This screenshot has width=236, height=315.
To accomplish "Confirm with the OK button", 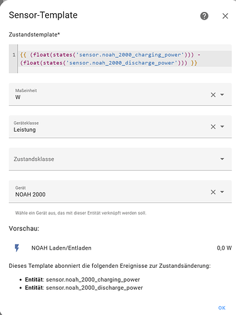I will point(222,308).
